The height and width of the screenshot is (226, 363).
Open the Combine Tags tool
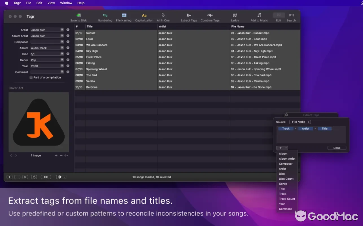pos(210,15)
